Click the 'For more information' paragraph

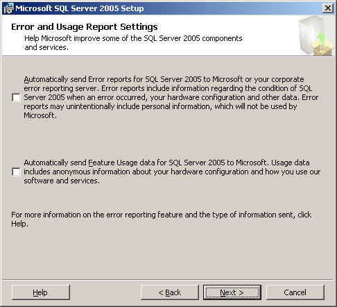(162, 219)
